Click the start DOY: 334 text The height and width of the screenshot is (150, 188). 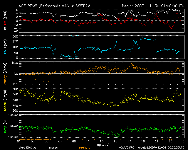click(28, 148)
